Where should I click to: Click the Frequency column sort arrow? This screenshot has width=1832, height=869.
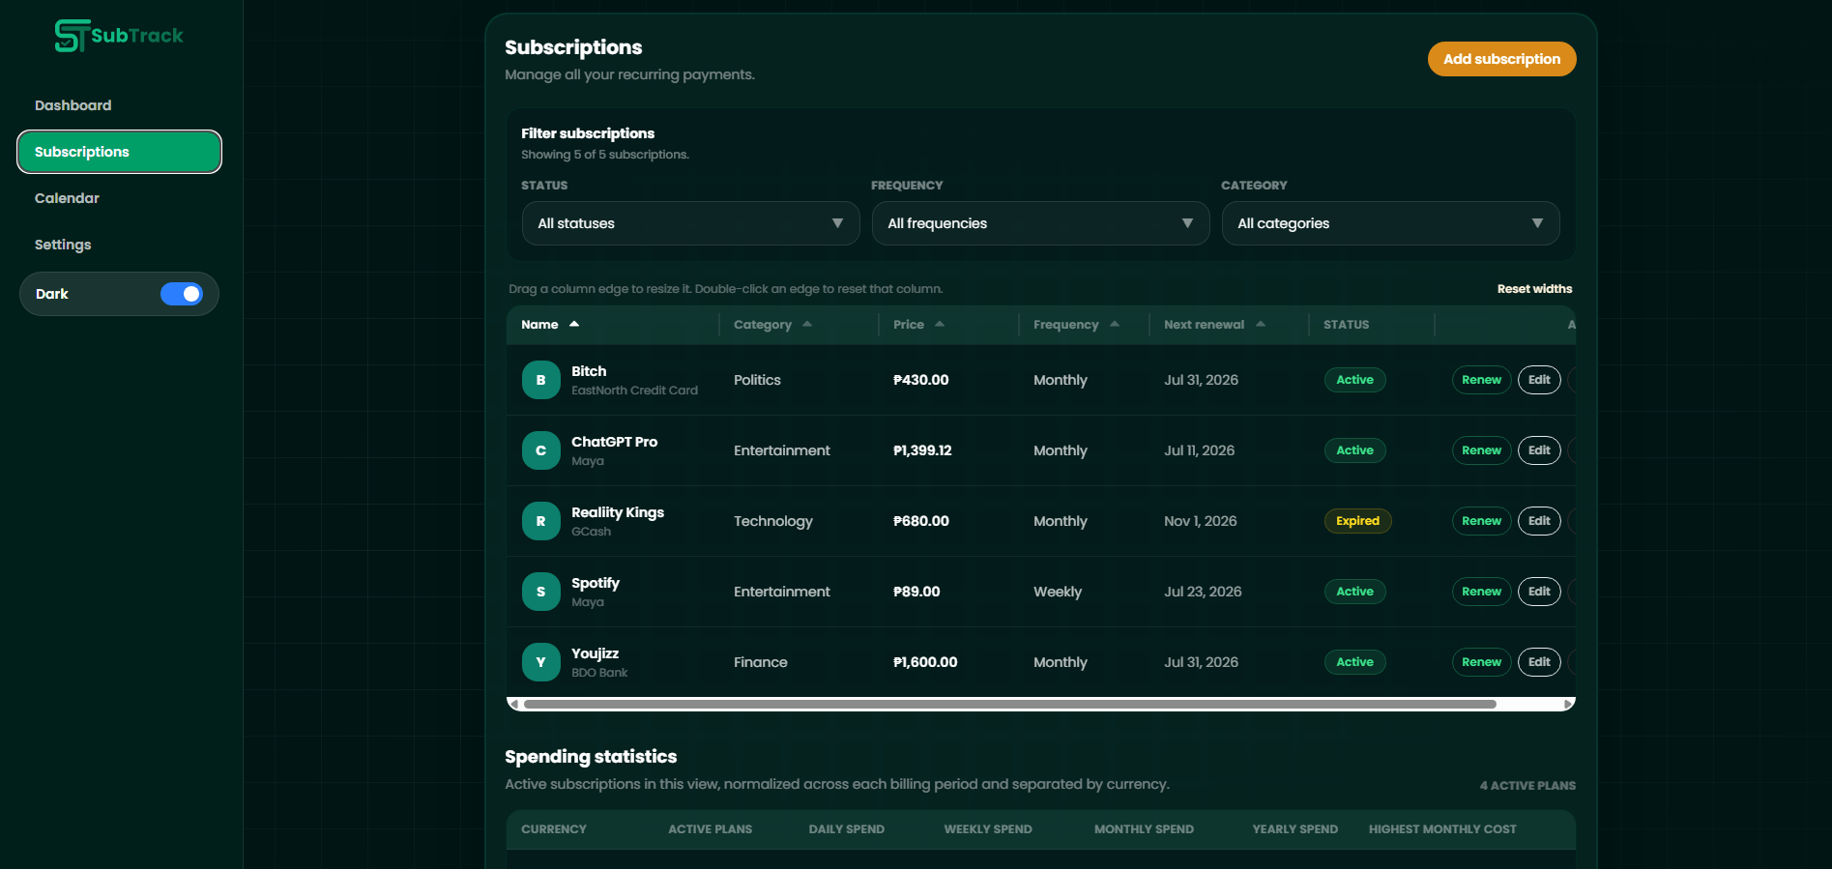[x=1115, y=324]
